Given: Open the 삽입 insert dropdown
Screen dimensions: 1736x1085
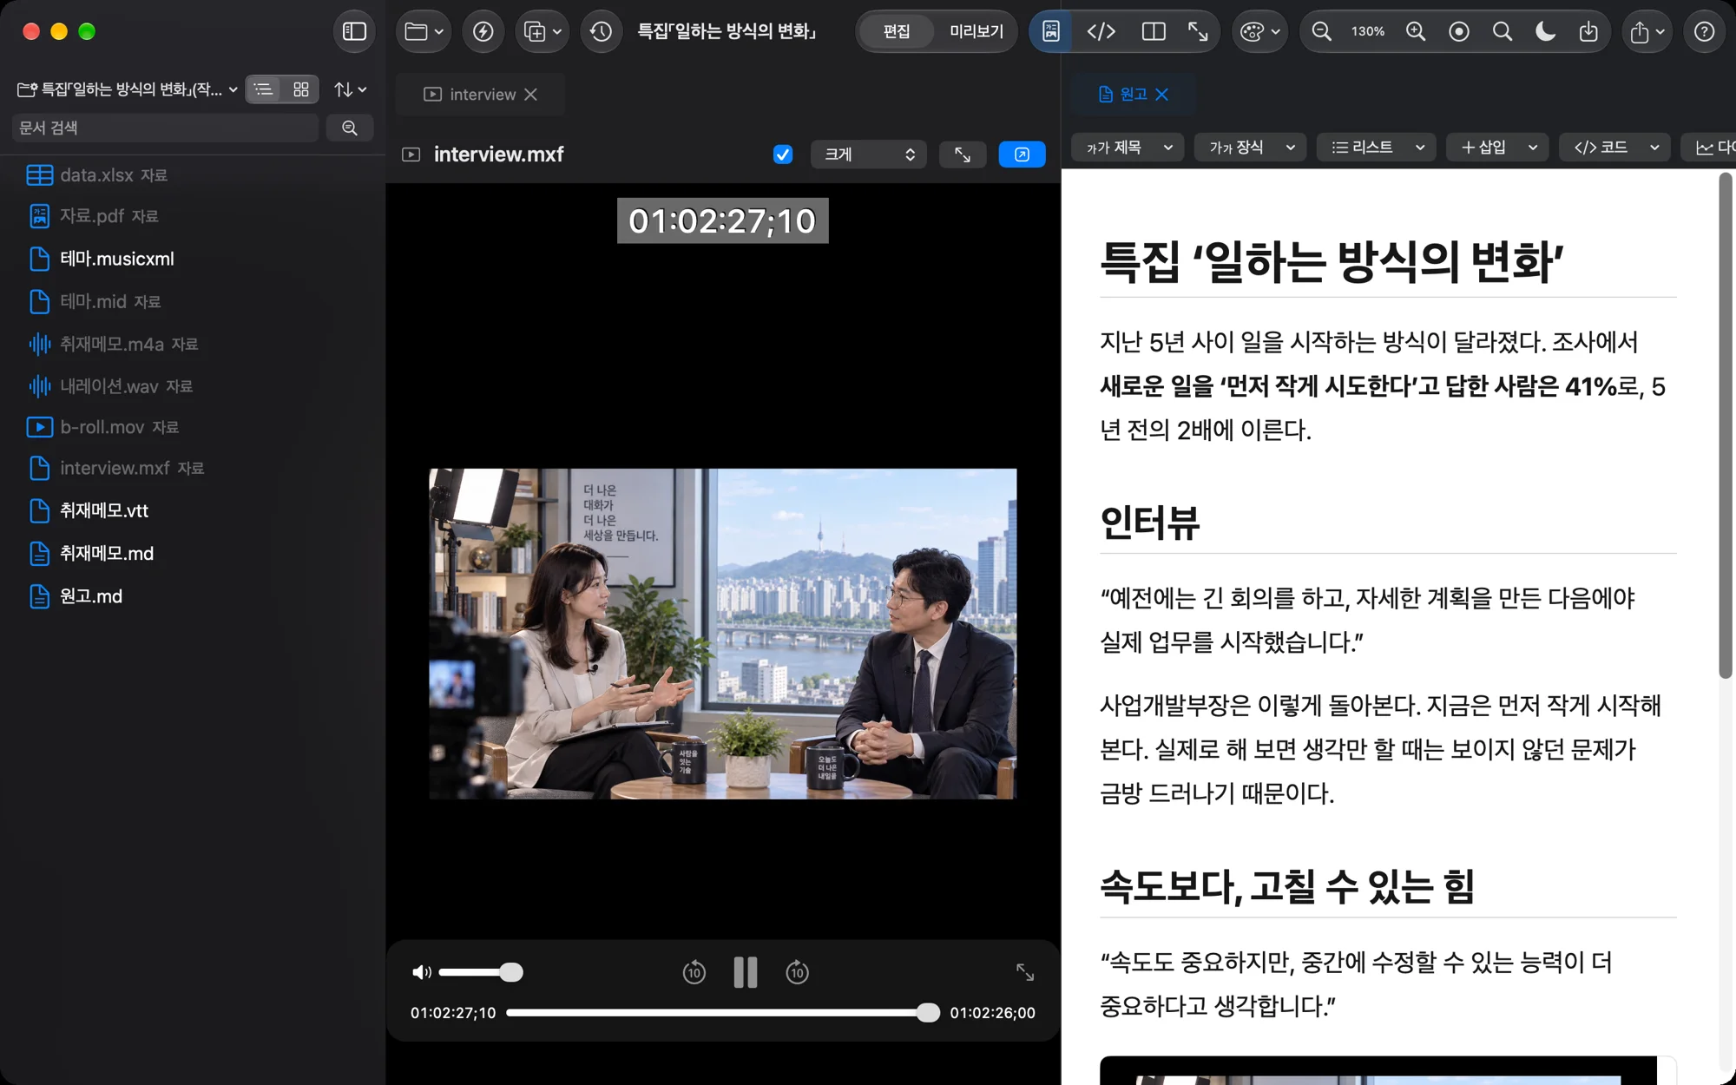Looking at the screenshot, I should 1498,148.
